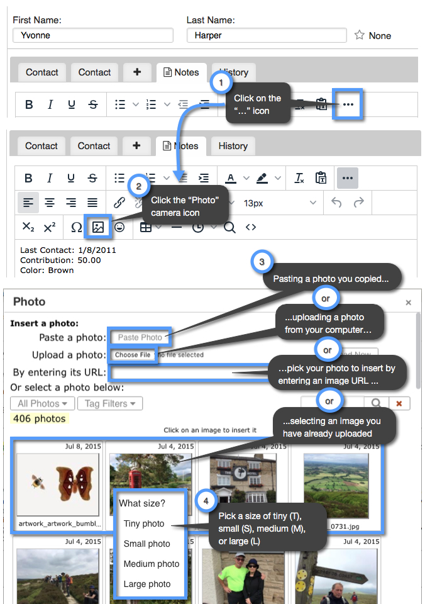Click the insert link chain icon
The height and width of the screenshot is (604, 425).
(x=119, y=203)
